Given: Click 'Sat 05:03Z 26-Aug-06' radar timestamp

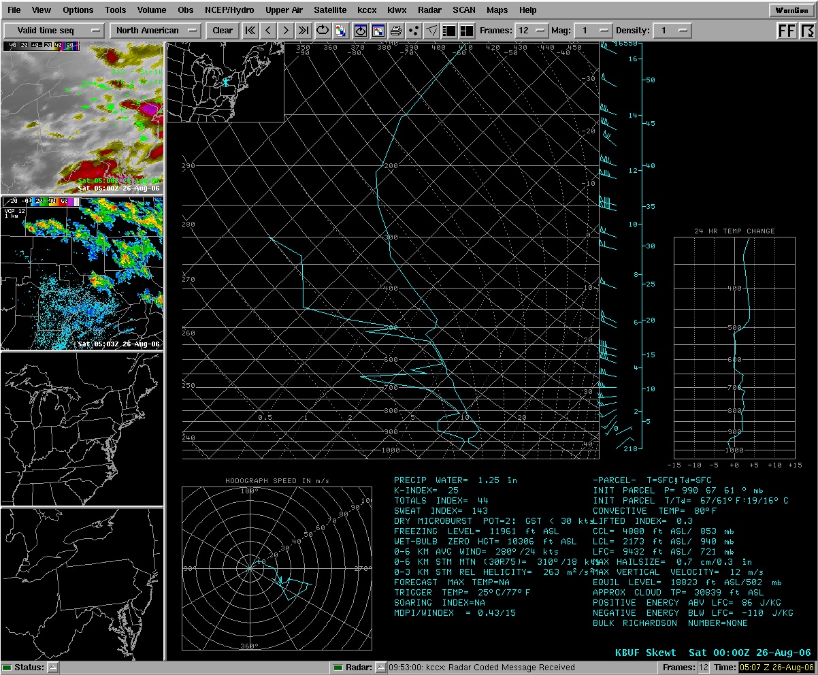Looking at the screenshot, I should point(118,344).
